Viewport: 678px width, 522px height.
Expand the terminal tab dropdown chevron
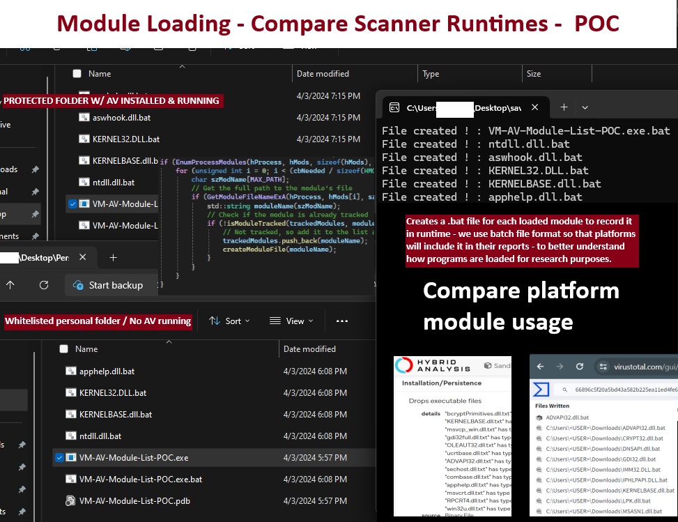[x=585, y=107]
